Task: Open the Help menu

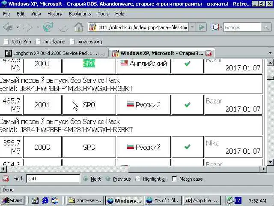Action: pos(120,14)
